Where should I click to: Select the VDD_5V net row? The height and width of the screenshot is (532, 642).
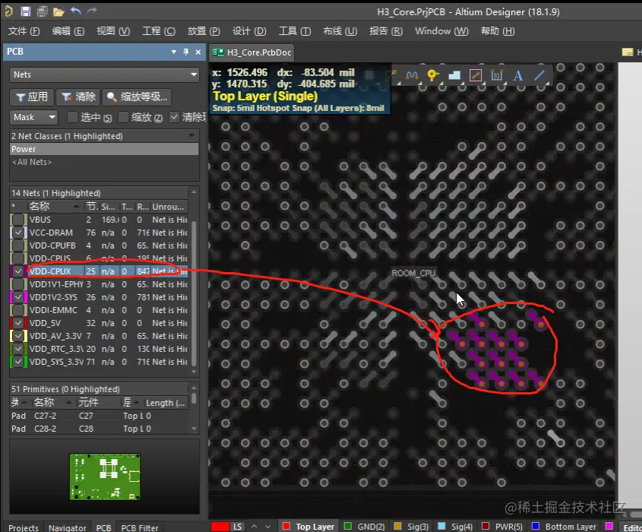(98, 323)
